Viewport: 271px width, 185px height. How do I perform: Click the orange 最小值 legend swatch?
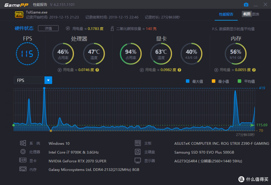tap(214, 81)
